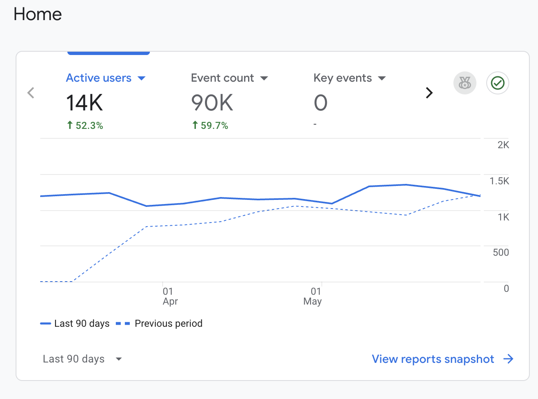
Task: Go to previous metrics with left chevron
Action: pyautogui.click(x=31, y=93)
